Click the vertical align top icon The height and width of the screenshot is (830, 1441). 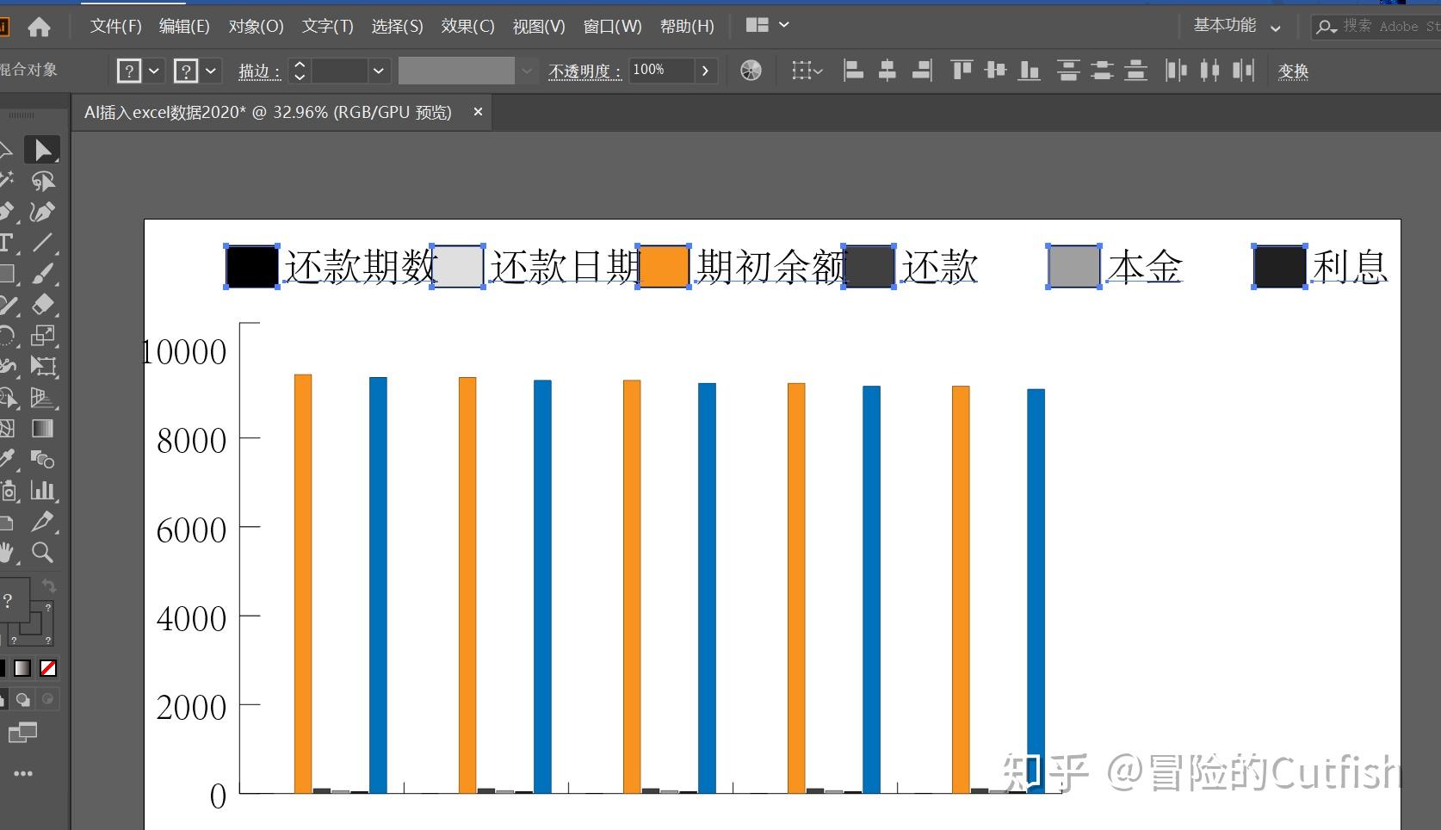[962, 71]
